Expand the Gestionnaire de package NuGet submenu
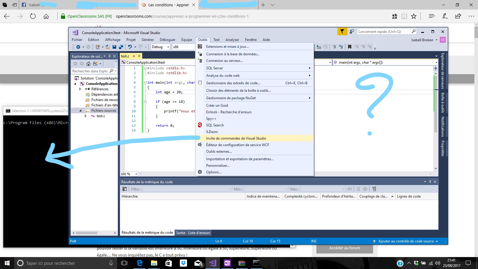The height and width of the screenshot is (269, 478). (310, 98)
